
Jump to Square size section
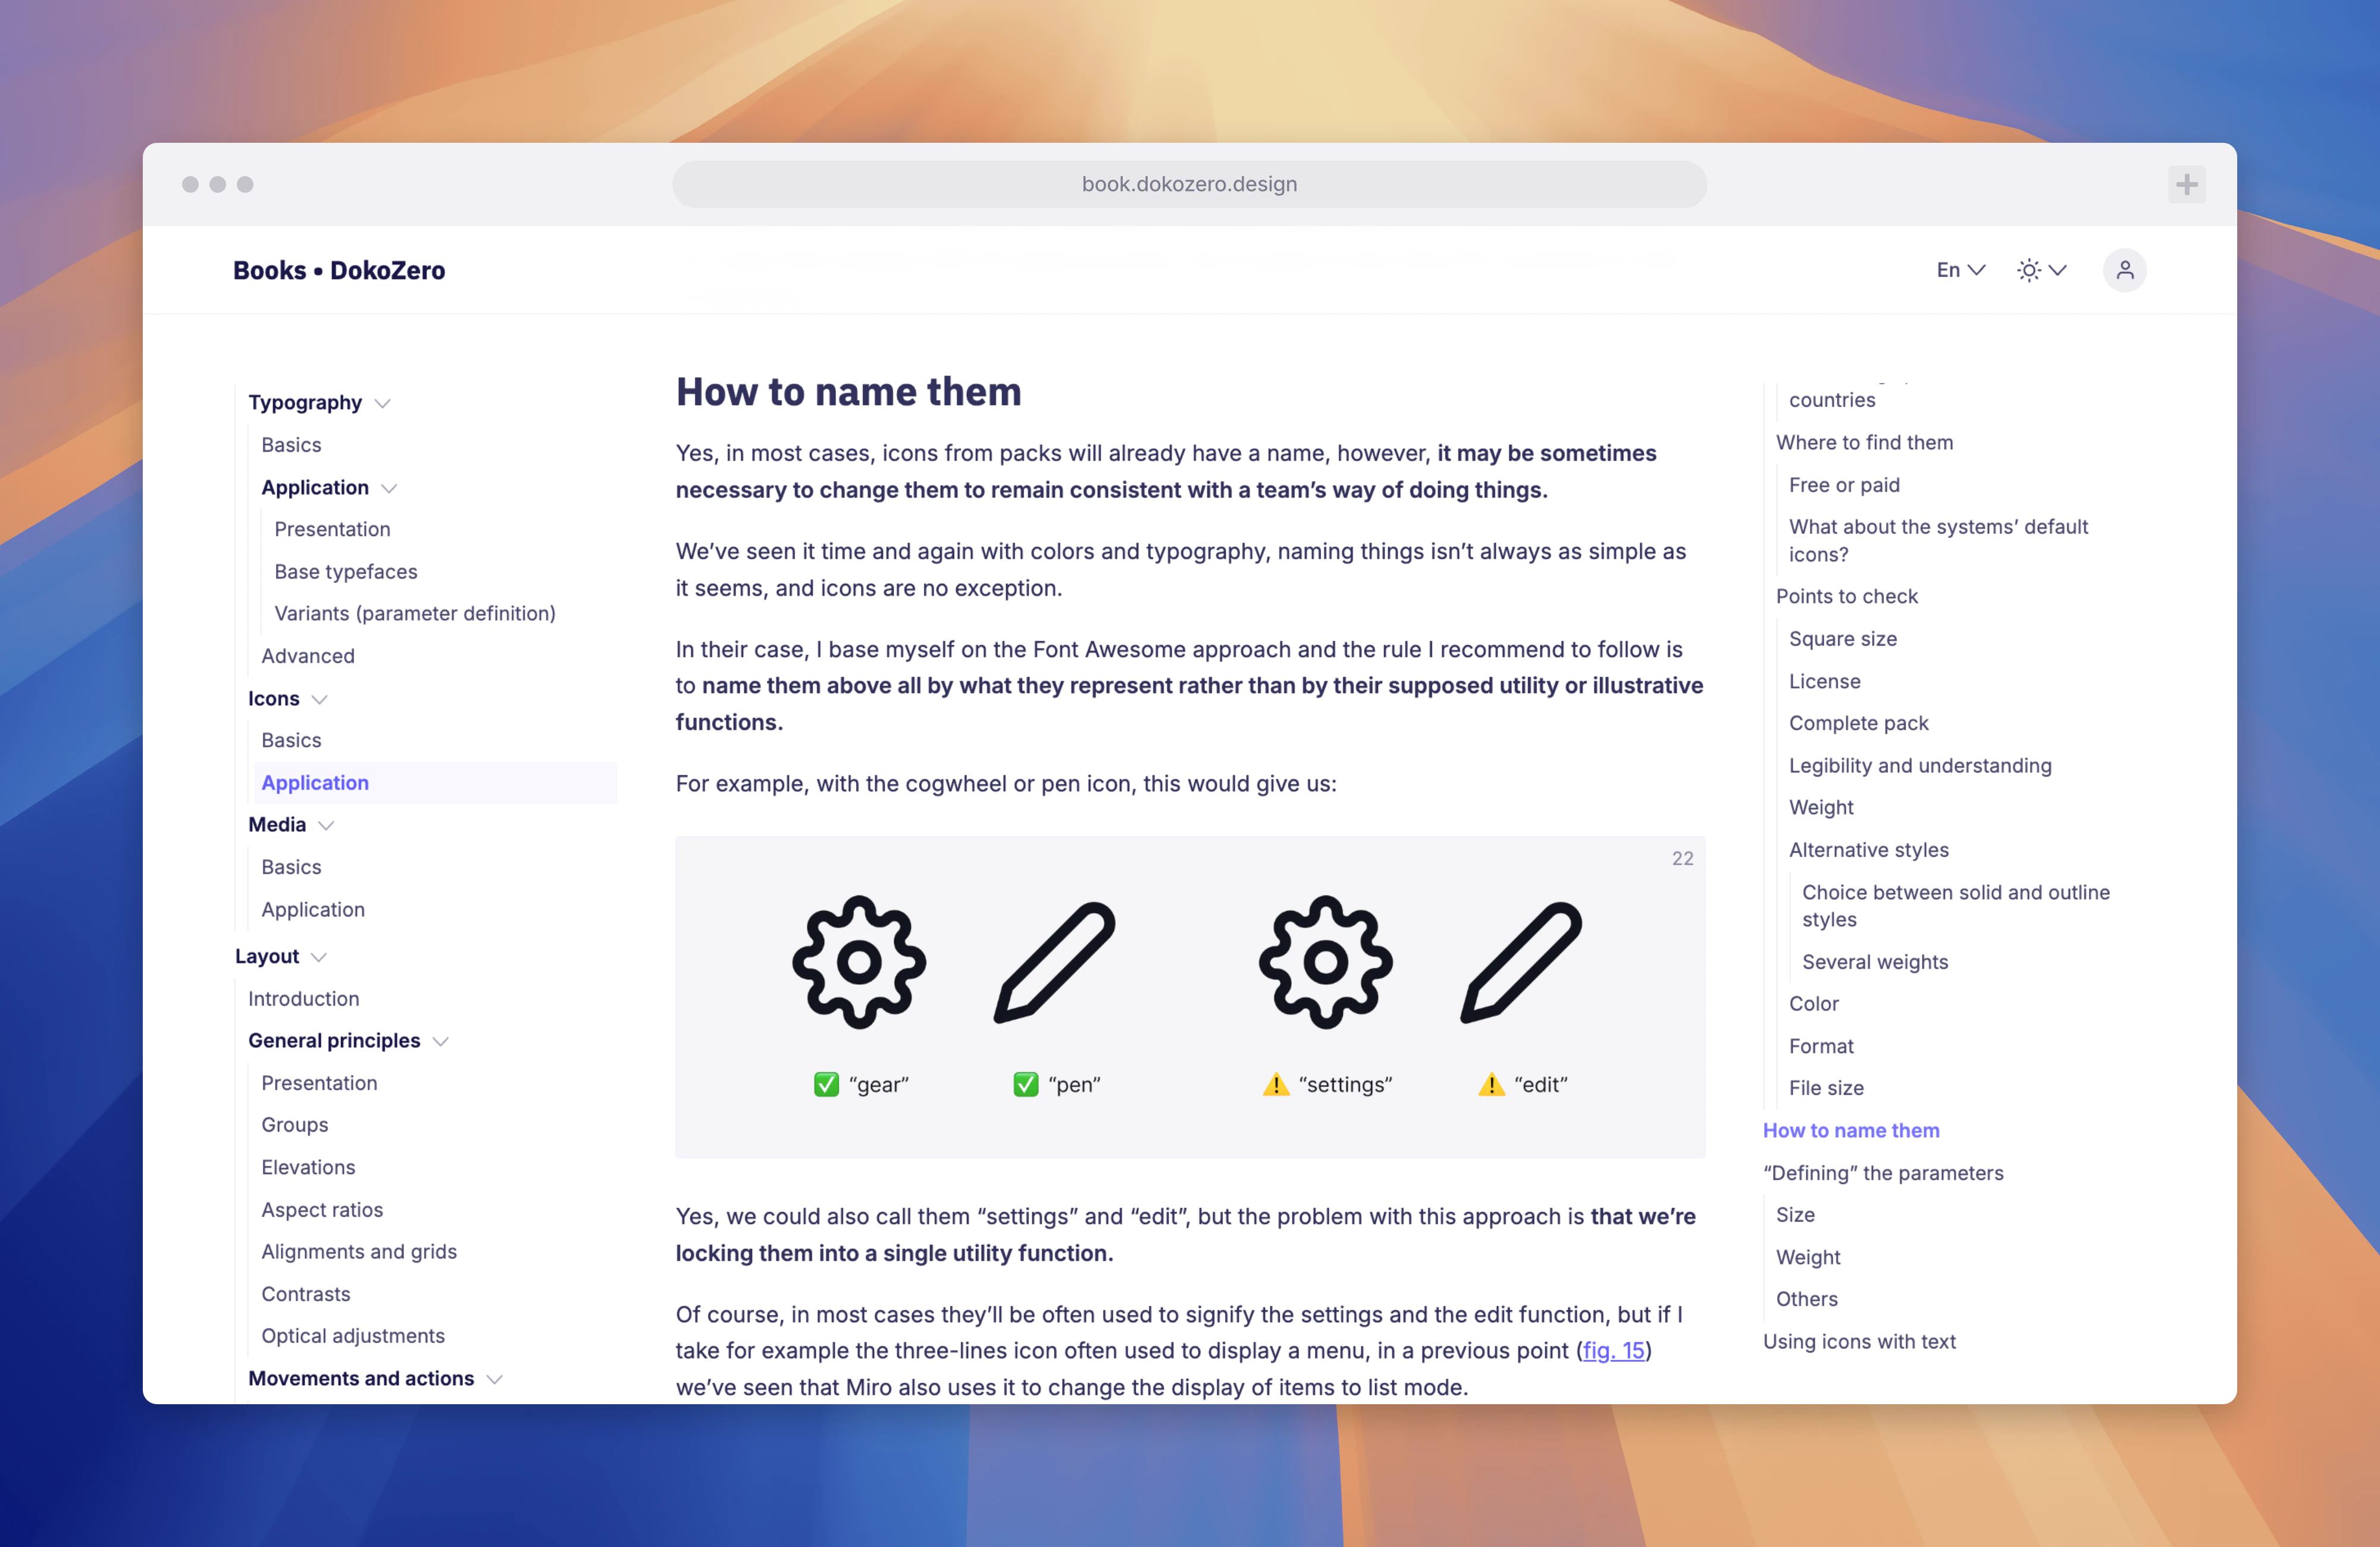1842,639
